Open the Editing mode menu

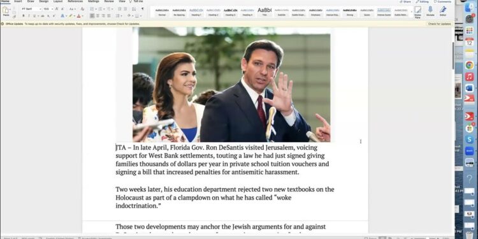point(423,2)
